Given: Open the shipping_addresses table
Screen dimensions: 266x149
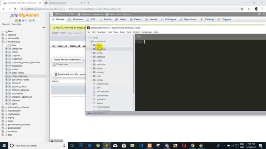Looking at the screenshot, I should [x=22, y=97].
